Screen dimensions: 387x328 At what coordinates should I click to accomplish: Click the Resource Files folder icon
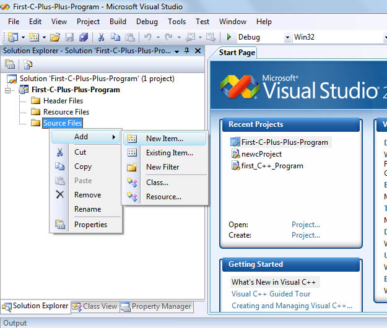tap(35, 112)
